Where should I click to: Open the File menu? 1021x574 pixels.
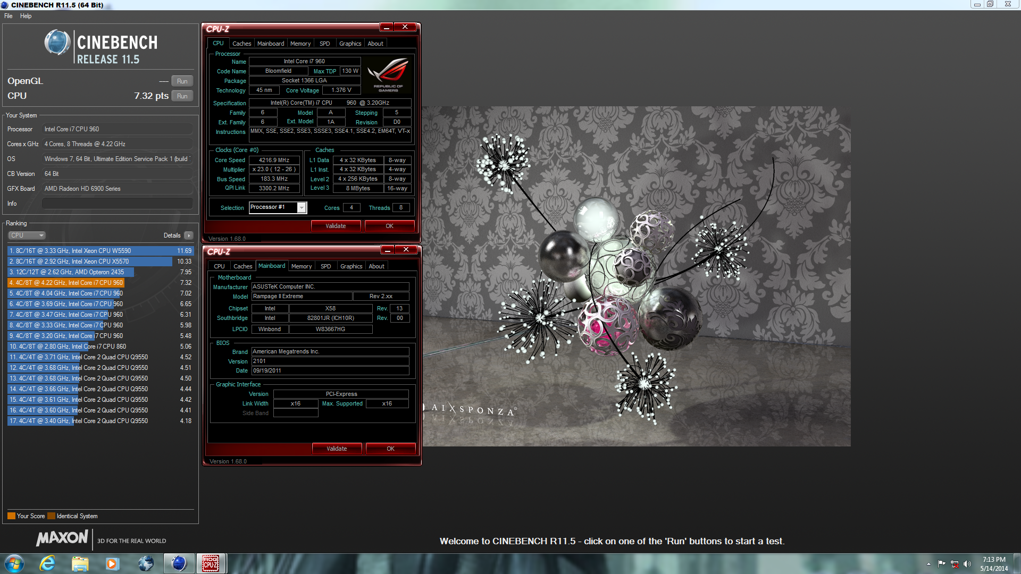9,16
